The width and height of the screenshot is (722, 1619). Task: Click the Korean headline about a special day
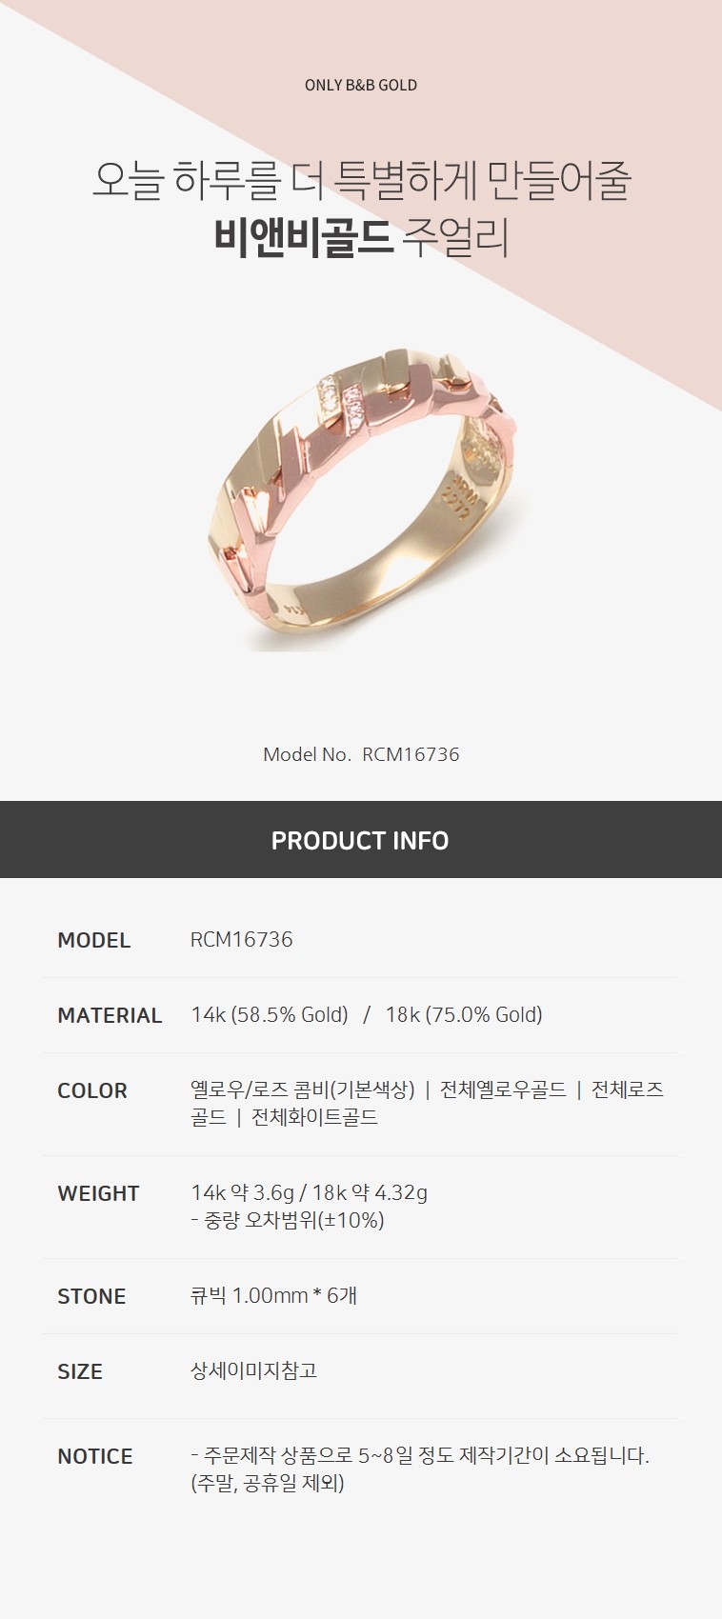pyautogui.click(x=361, y=180)
